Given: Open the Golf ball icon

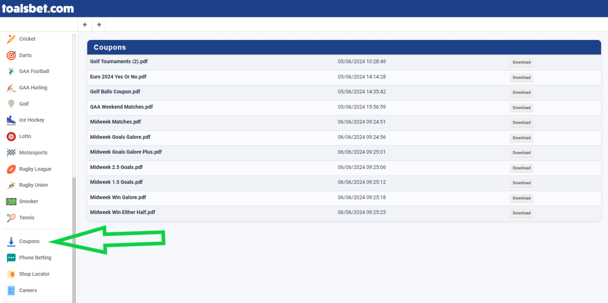Looking at the screenshot, I should coord(11,104).
